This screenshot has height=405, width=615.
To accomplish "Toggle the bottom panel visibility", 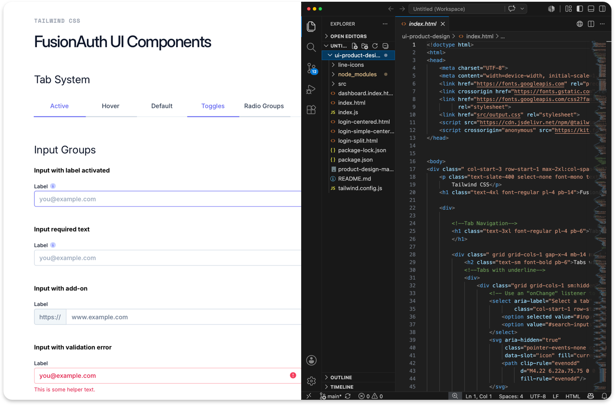I will click(x=591, y=9).
